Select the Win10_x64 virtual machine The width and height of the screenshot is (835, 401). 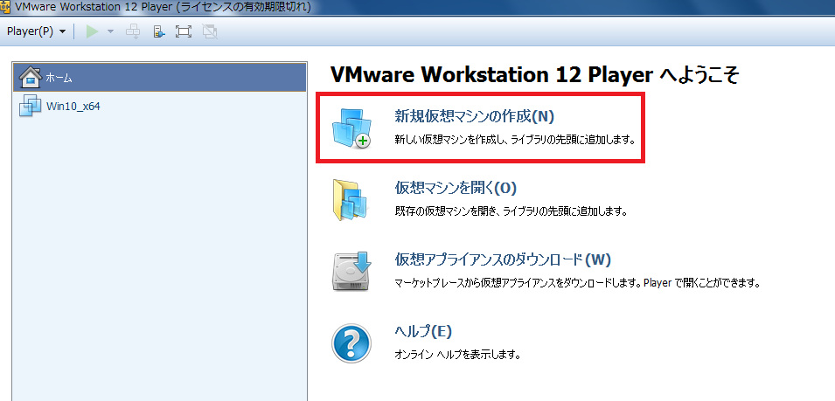tap(160, 106)
